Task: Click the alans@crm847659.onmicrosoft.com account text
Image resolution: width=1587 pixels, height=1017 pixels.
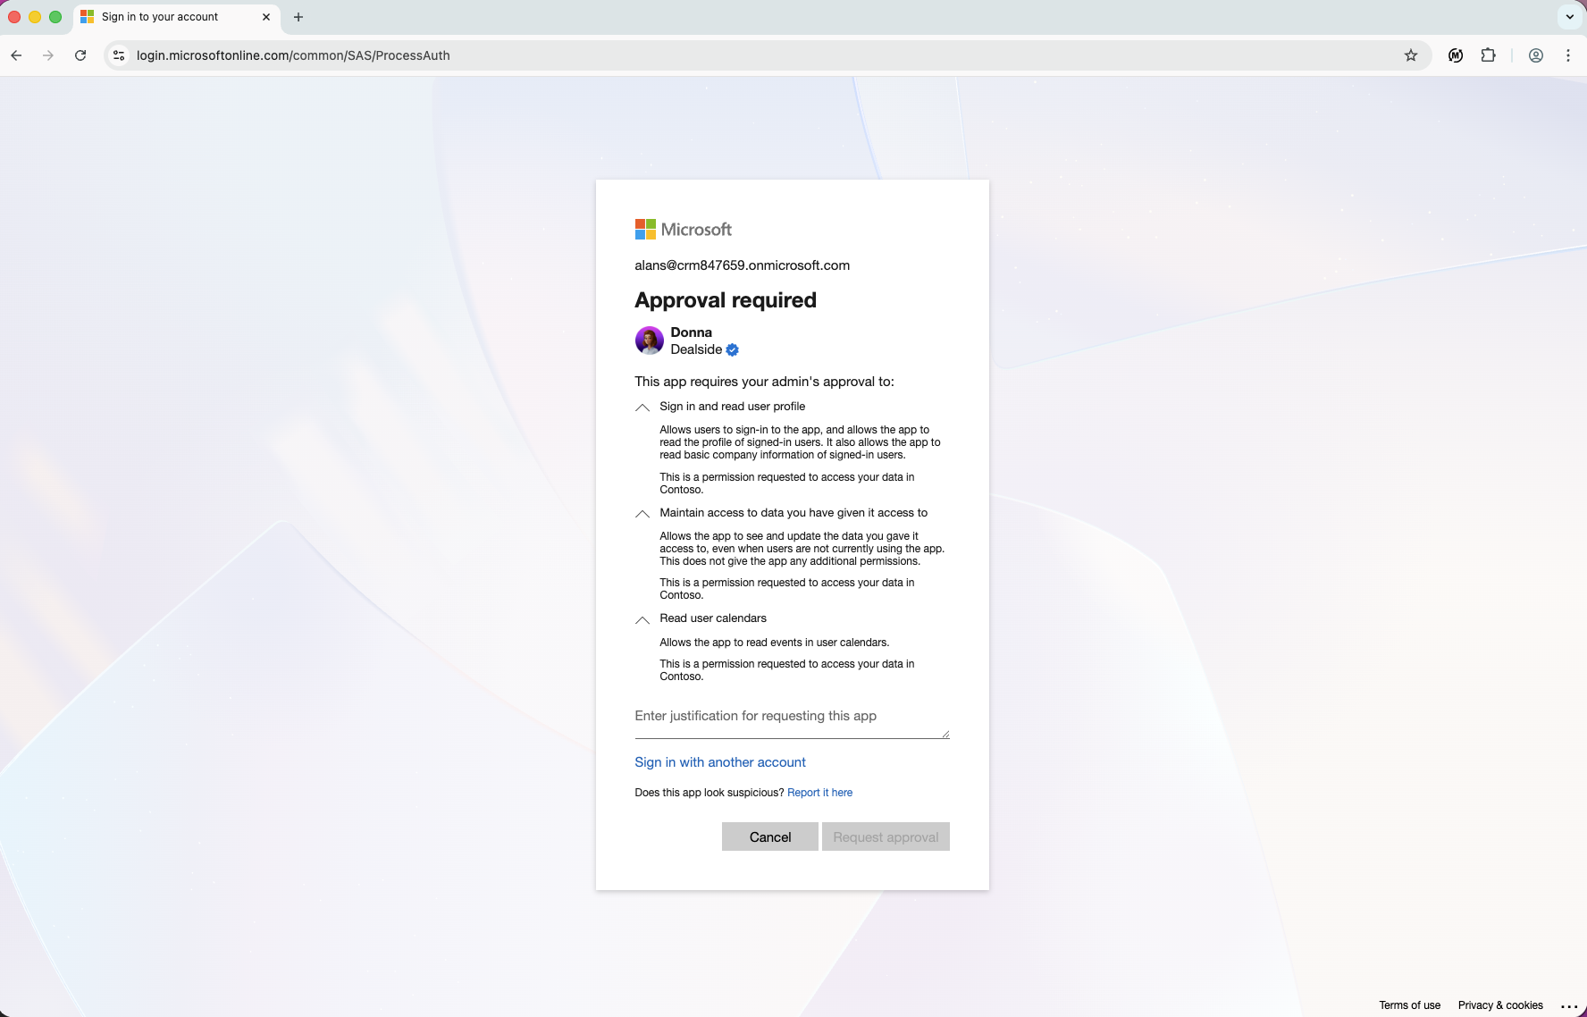Action: point(742,265)
